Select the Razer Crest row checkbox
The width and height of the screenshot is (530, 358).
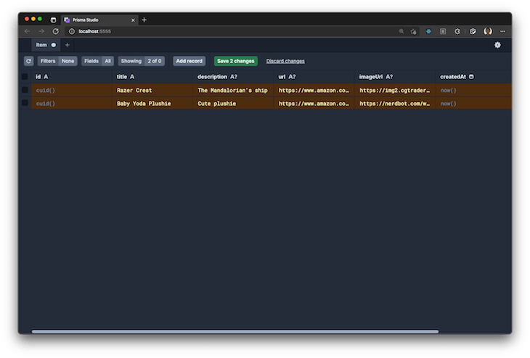point(25,90)
